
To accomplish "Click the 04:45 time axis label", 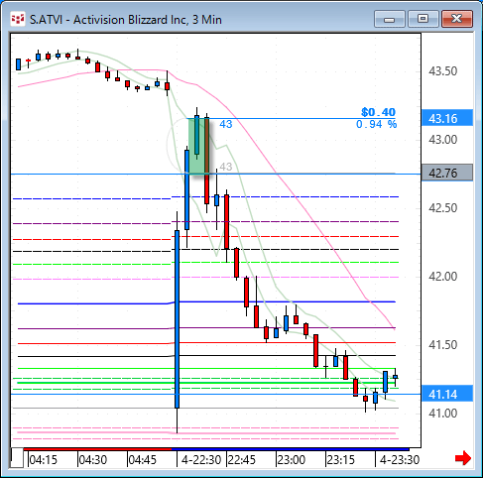I will [143, 460].
